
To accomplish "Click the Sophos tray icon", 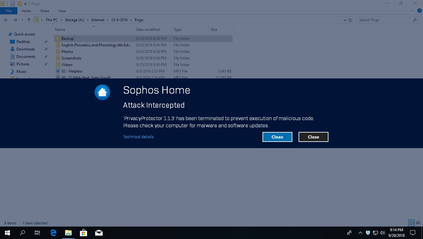I will pos(368,232).
